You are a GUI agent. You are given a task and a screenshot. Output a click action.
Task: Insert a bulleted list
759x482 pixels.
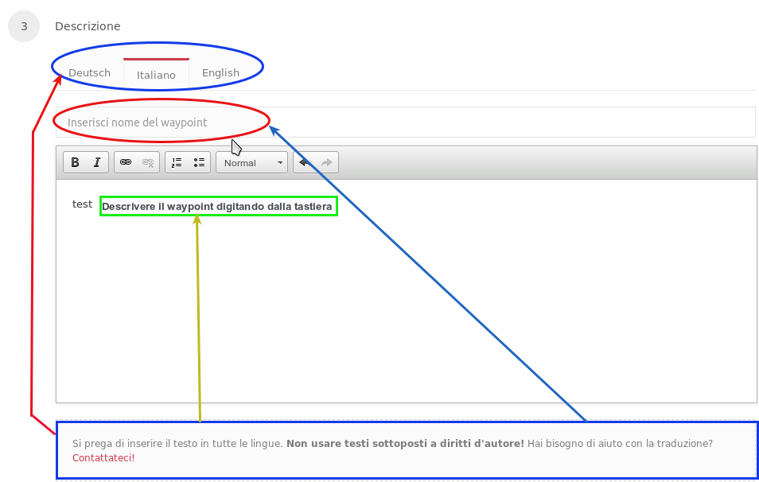point(199,162)
